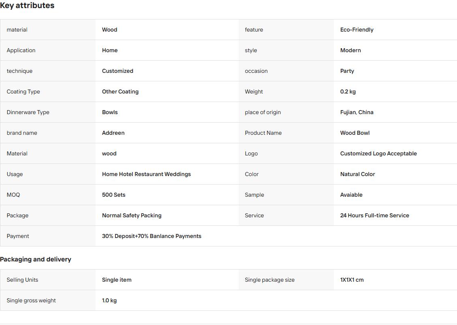Image resolution: width=457 pixels, height=325 pixels.
Task: Select the Single item selling units value
Action: tap(117, 280)
